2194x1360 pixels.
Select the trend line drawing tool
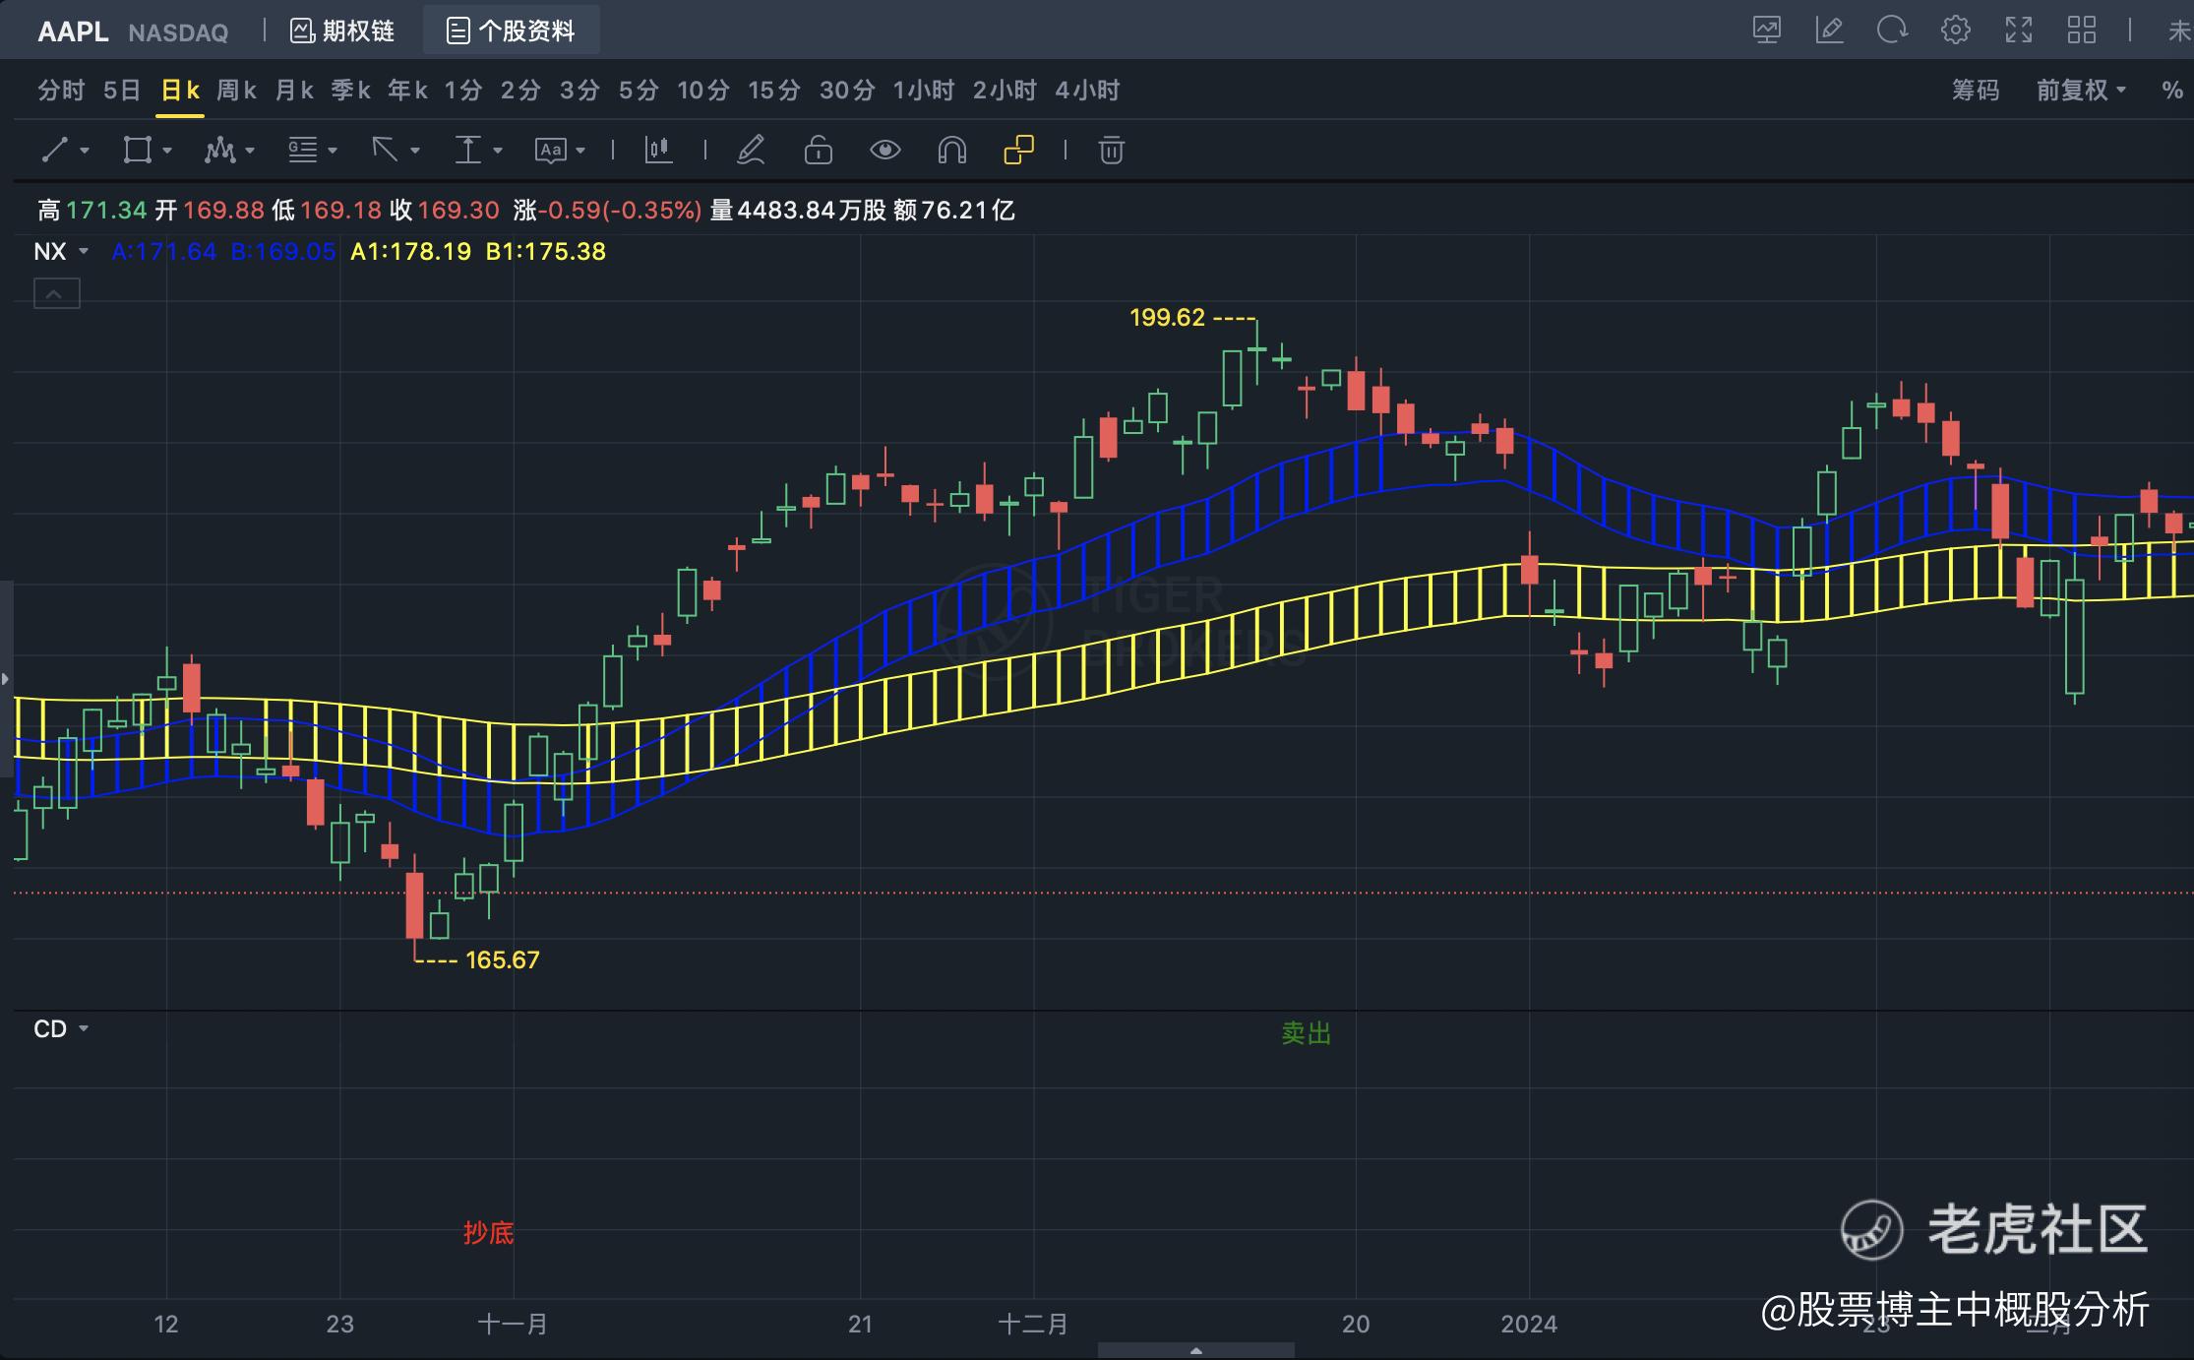(54, 150)
